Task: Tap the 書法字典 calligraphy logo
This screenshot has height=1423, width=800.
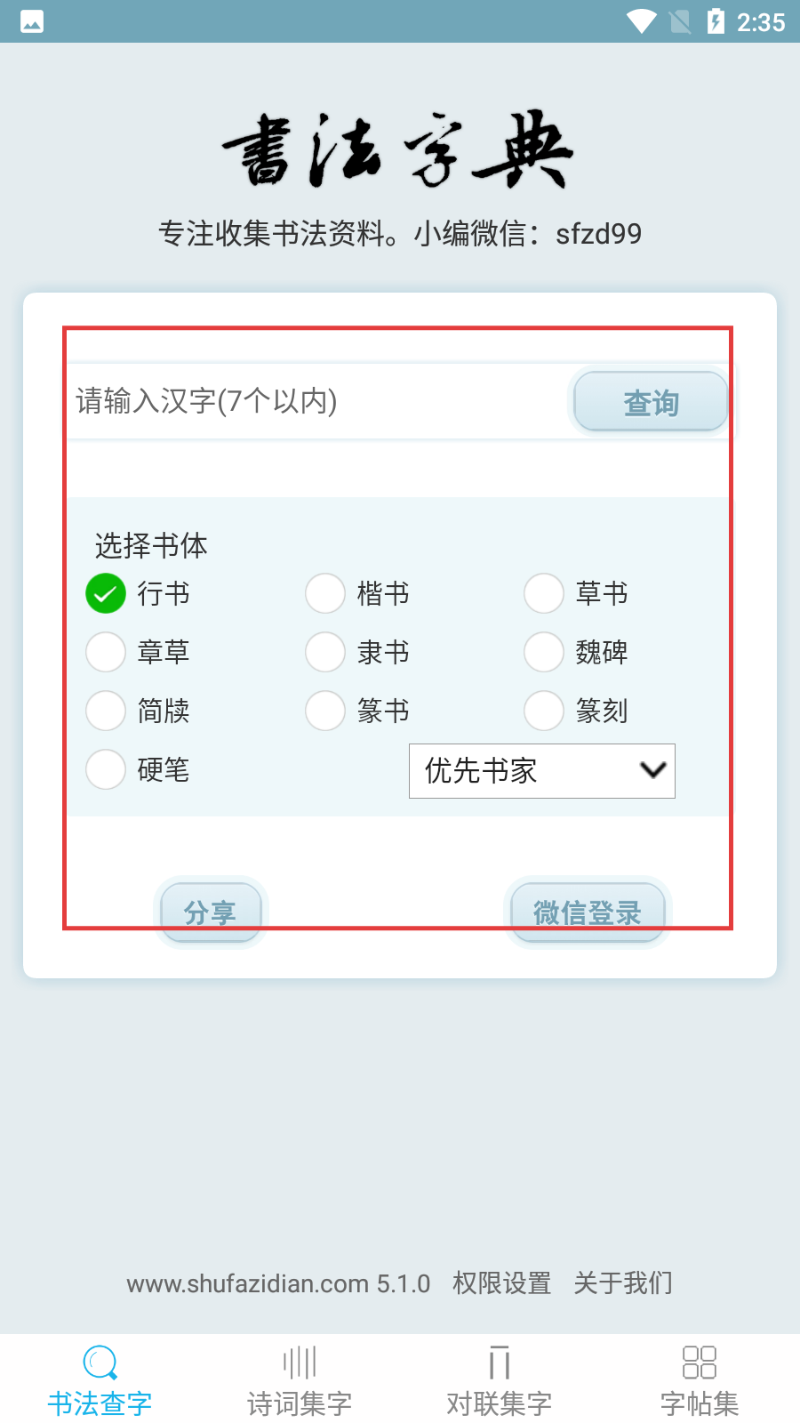Action: (397, 151)
